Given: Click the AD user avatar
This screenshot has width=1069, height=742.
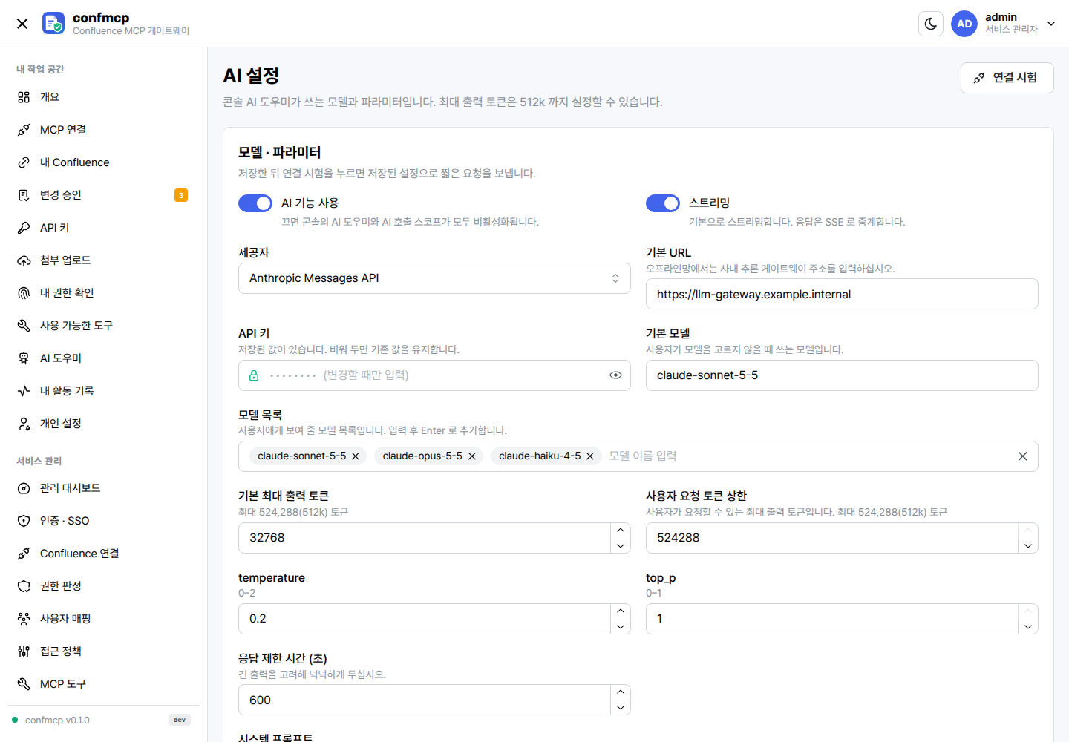Looking at the screenshot, I should [x=964, y=24].
